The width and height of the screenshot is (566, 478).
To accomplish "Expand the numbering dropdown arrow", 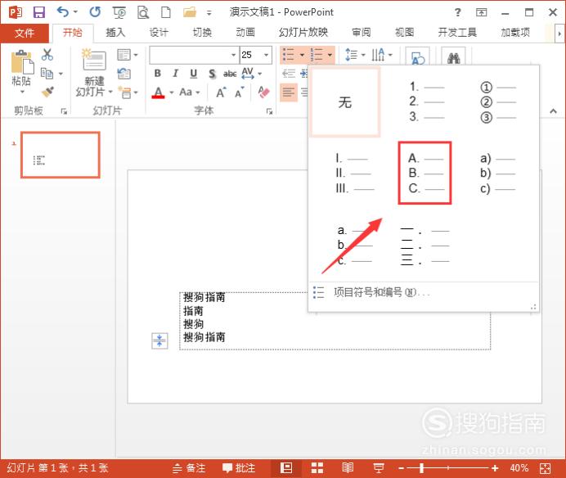I will 330,55.
